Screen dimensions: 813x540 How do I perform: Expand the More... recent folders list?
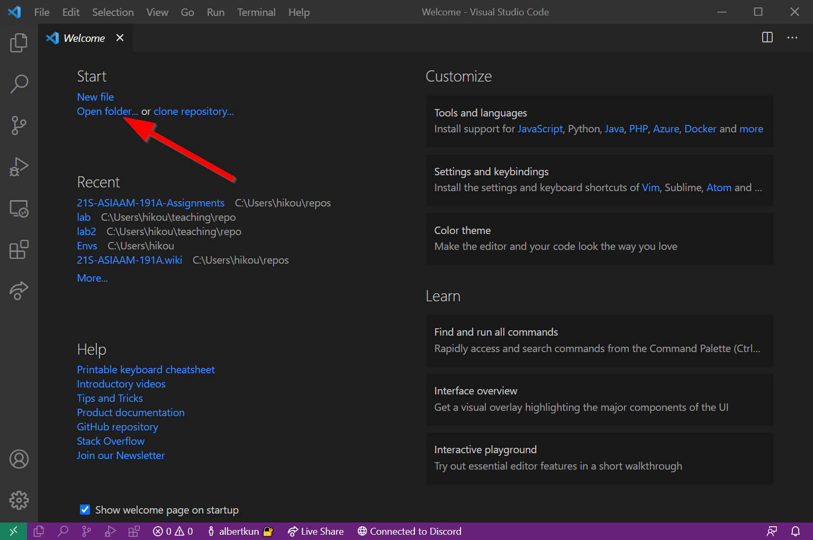tap(92, 278)
